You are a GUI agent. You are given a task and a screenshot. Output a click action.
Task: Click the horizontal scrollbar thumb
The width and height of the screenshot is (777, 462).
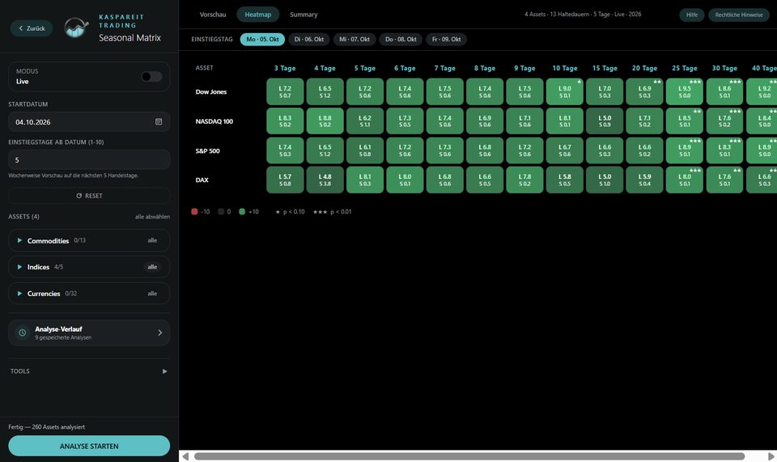pyautogui.click(x=469, y=456)
